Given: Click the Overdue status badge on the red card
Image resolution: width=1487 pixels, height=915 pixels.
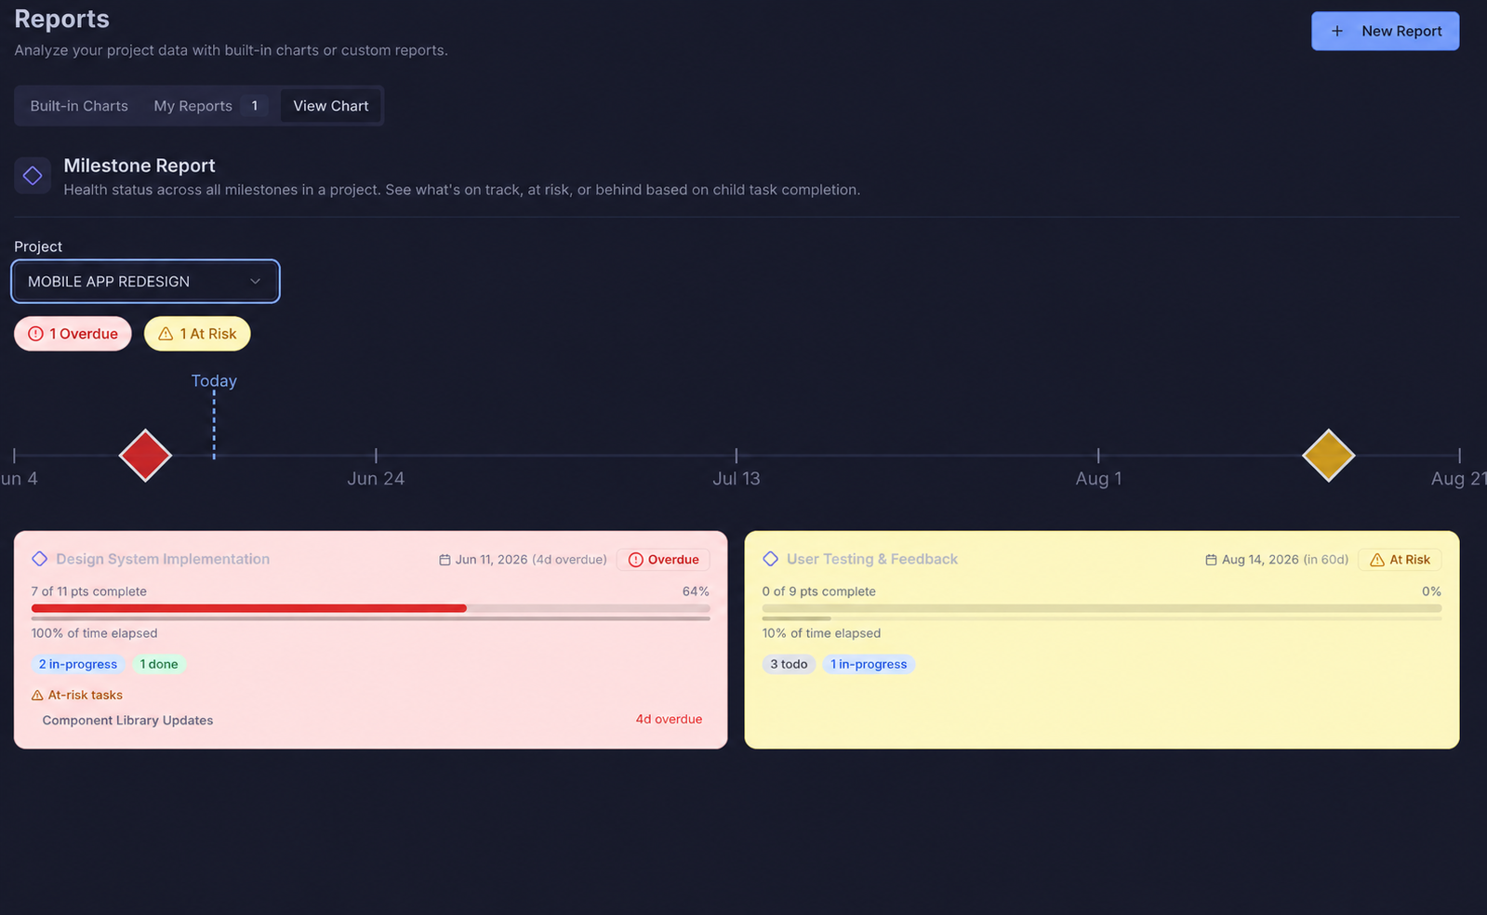Looking at the screenshot, I should [x=663, y=560].
